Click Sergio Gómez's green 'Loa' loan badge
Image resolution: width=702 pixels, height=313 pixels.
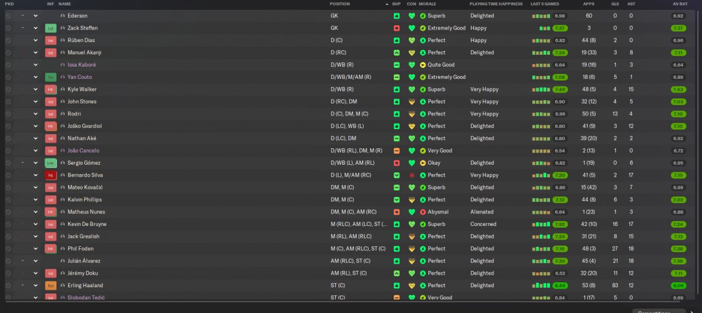click(51, 163)
